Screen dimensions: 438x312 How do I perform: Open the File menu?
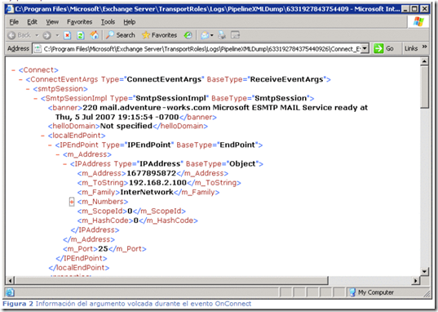[x=14, y=22]
